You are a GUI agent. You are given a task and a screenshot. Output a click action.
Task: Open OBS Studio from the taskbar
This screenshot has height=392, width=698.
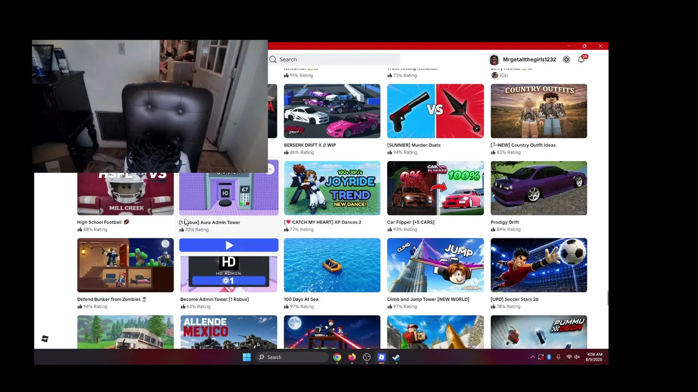pyautogui.click(x=366, y=357)
